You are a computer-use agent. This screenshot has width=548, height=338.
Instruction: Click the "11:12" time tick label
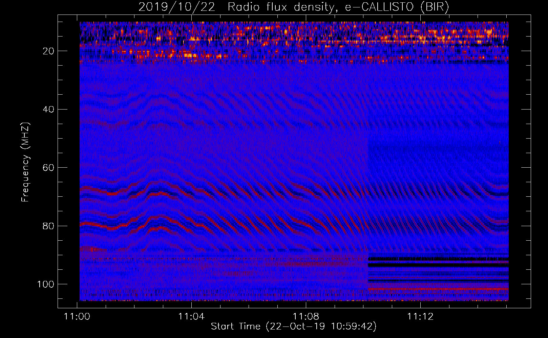click(x=420, y=317)
